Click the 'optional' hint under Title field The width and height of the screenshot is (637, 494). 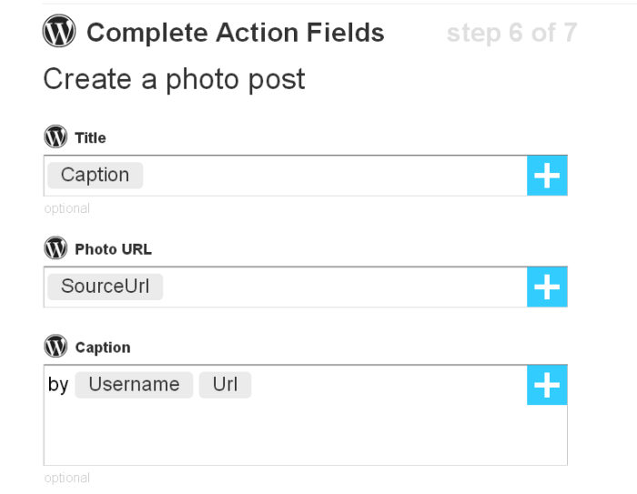[x=67, y=208]
